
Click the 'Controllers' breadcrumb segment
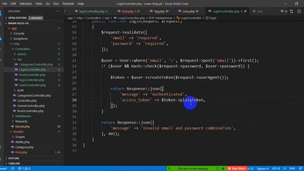coord(94,18)
